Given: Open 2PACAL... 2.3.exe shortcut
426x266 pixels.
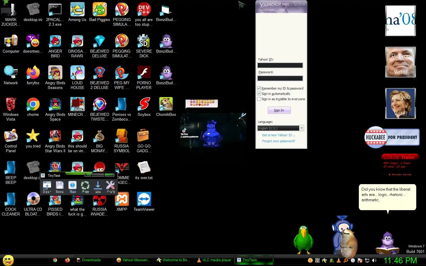Looking at the screenshot, I should [55, 14].
